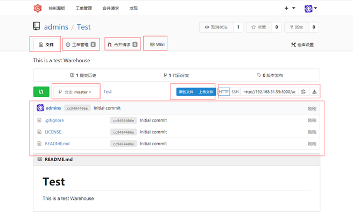Select the HTTP clone protocol
Viewport: 353px width, 215px height.
pyautogui.click(x=224, y=92)
